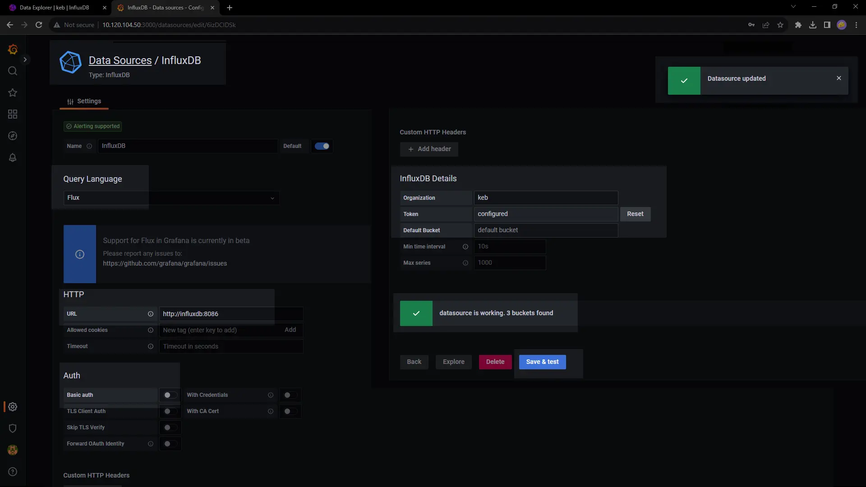Image resolution: width=866 pixels, height=487 pixels.
Task: Open Starred dashboards icon in sidebar
Action: click(x=13, y=92)
